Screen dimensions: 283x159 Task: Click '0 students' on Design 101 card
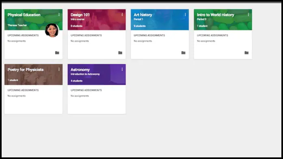pyautogui.click(x=77, y=26)
